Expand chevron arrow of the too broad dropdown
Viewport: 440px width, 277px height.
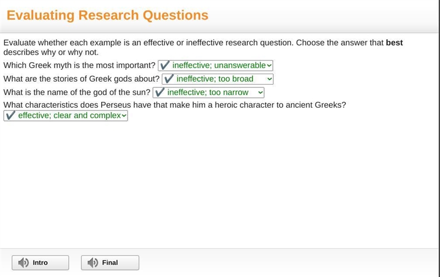click(269, 79)
